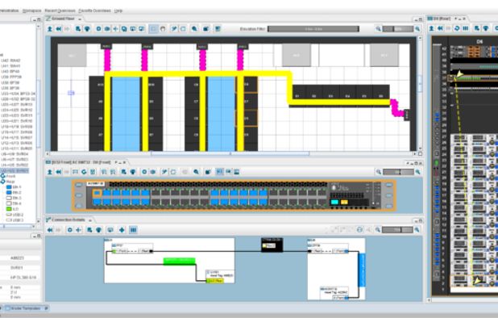Select Eth 2 port in the tree
498x318 pixels.
(x=14, y=192)
